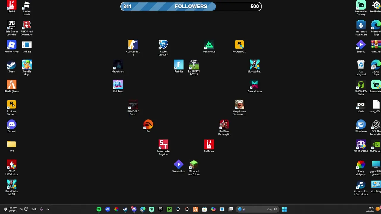Open the RedM shortcut beside Roblox Studio
The width and height of the screenshot is (381, 214).
[12, 7]
